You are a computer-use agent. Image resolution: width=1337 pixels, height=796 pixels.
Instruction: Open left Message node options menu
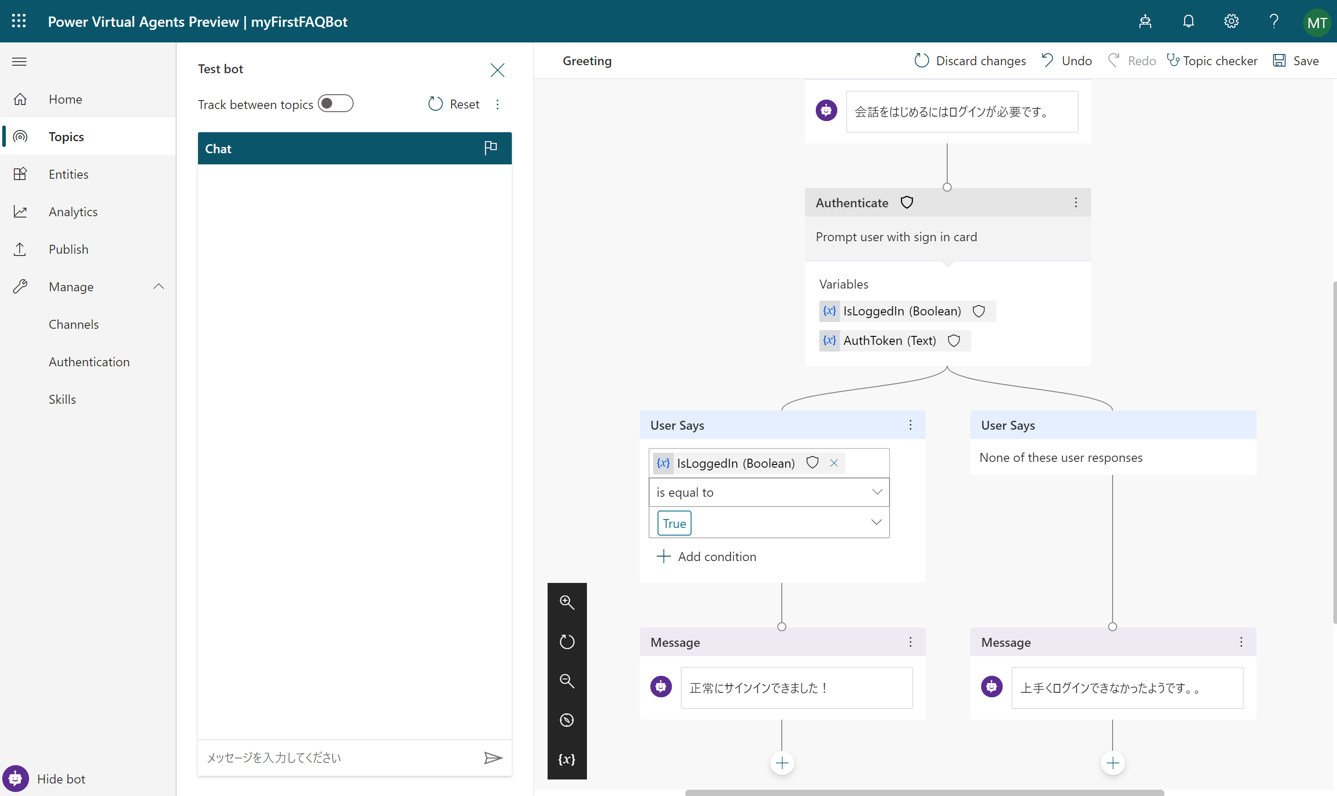click(910, 642)
